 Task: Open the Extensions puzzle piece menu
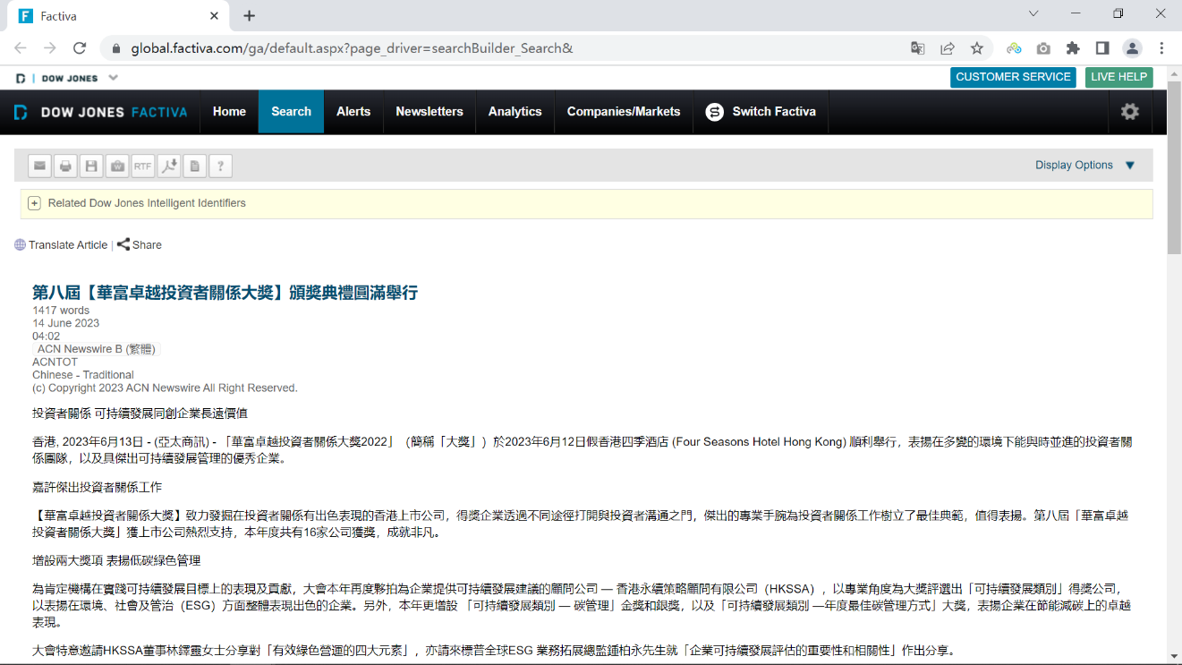[x=1073, y=48]
